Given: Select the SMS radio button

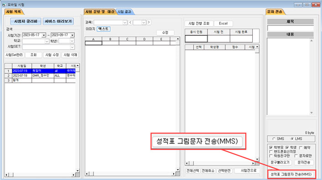Looking at the screenshot, I should pyautogui.click(x=274, y=139).
